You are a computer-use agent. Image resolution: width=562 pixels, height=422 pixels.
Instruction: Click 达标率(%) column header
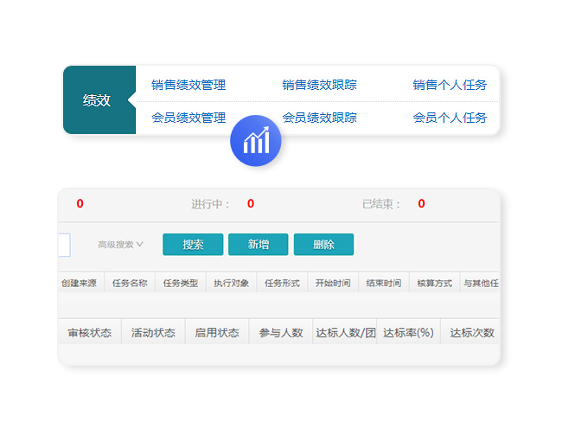pos(408,333)
